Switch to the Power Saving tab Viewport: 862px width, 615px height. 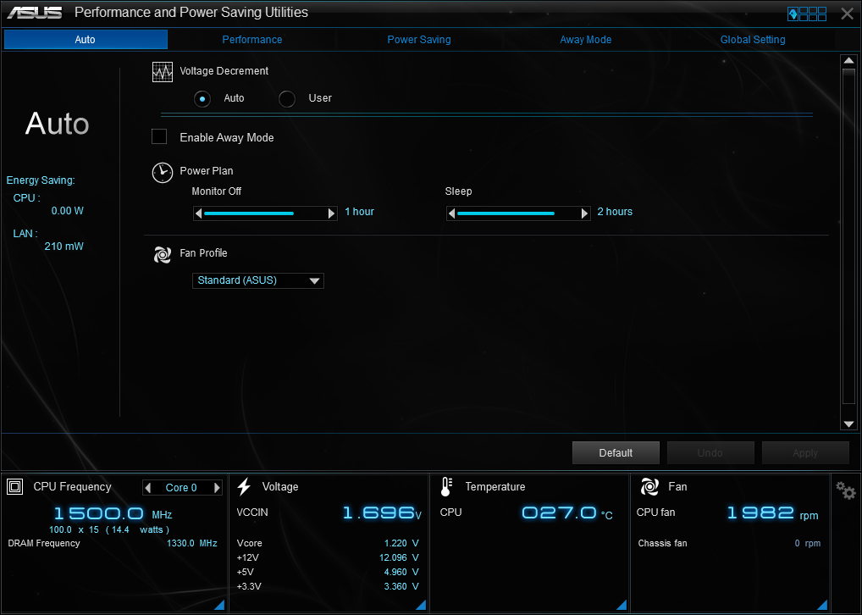click(x=419, y=40)
